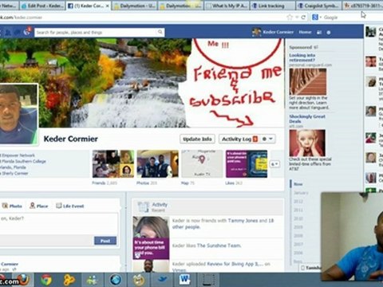The width and height of the screenshot is (383, 287).
Task: Click Keder Cormier profile picture
Action: 18,114
